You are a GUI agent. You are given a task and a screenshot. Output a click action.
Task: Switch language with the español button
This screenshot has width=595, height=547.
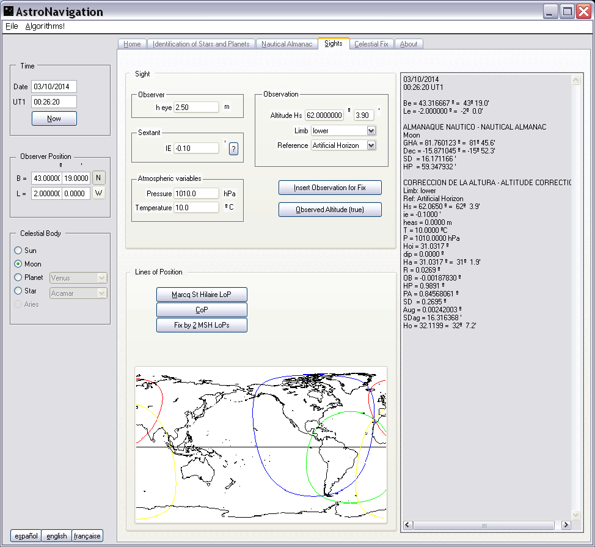[26, 536]
